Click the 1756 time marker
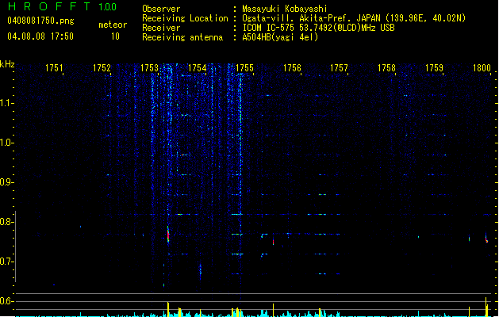Viewport: 499px width, 317px height. 292,68
